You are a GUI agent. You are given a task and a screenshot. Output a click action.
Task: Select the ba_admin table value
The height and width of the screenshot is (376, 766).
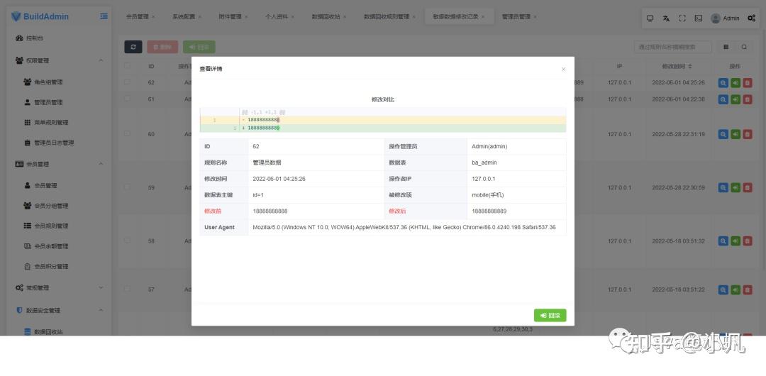coord(484,162)
